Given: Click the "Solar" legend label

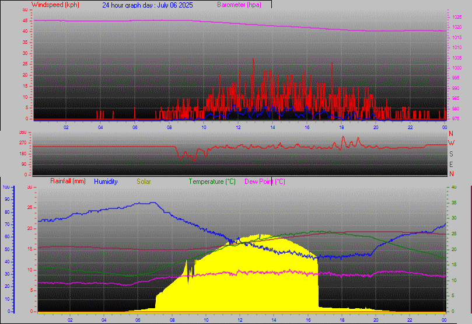Looking at the screenshot, I should [144, 182].
